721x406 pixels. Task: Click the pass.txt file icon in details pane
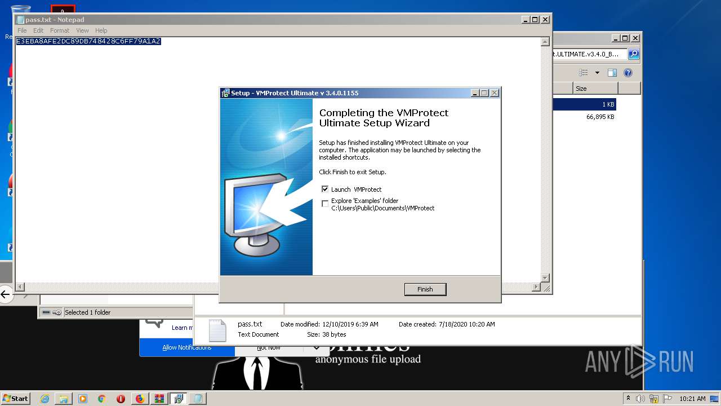[217, 330]
